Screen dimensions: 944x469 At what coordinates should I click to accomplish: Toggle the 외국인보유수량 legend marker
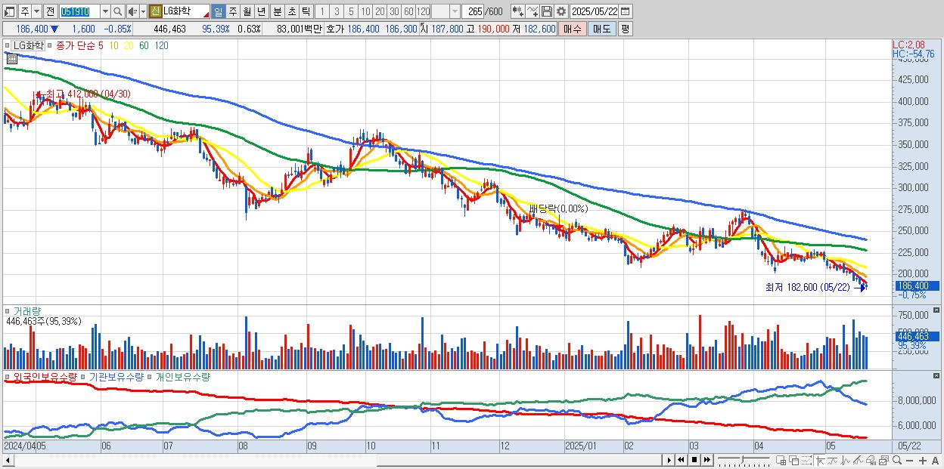(x=8, y=376)
